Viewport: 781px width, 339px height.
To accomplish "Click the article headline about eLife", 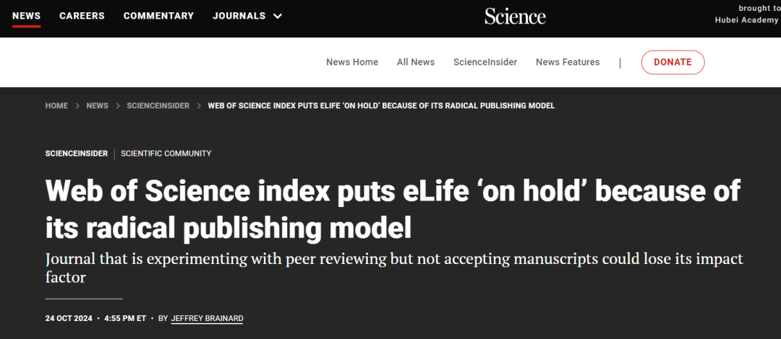I will coord(393,210).
